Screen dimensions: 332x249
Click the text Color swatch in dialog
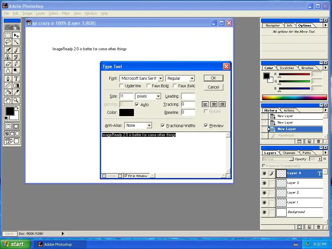coord(127,113)
